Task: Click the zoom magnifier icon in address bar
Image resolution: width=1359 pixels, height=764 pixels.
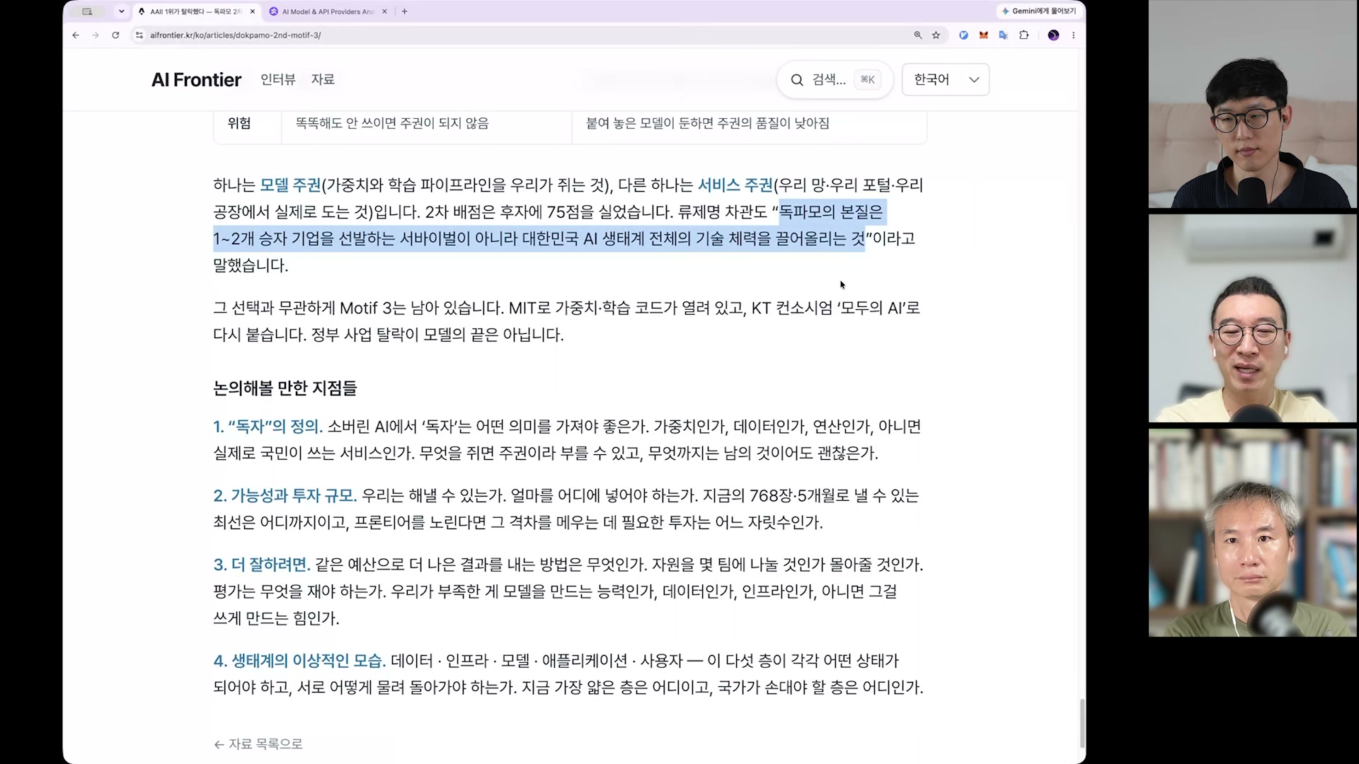Action: tap(918, 35)
